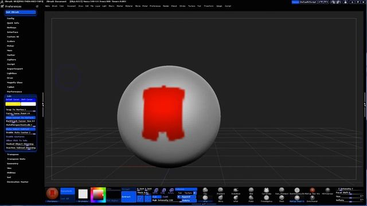Open the white brush alpha thumbnail

(83, 194)
